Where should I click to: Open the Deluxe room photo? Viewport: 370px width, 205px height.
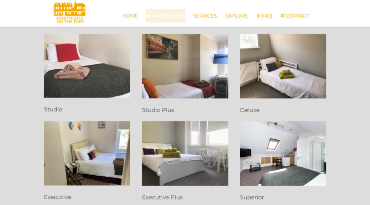click(x=283, y=66)
